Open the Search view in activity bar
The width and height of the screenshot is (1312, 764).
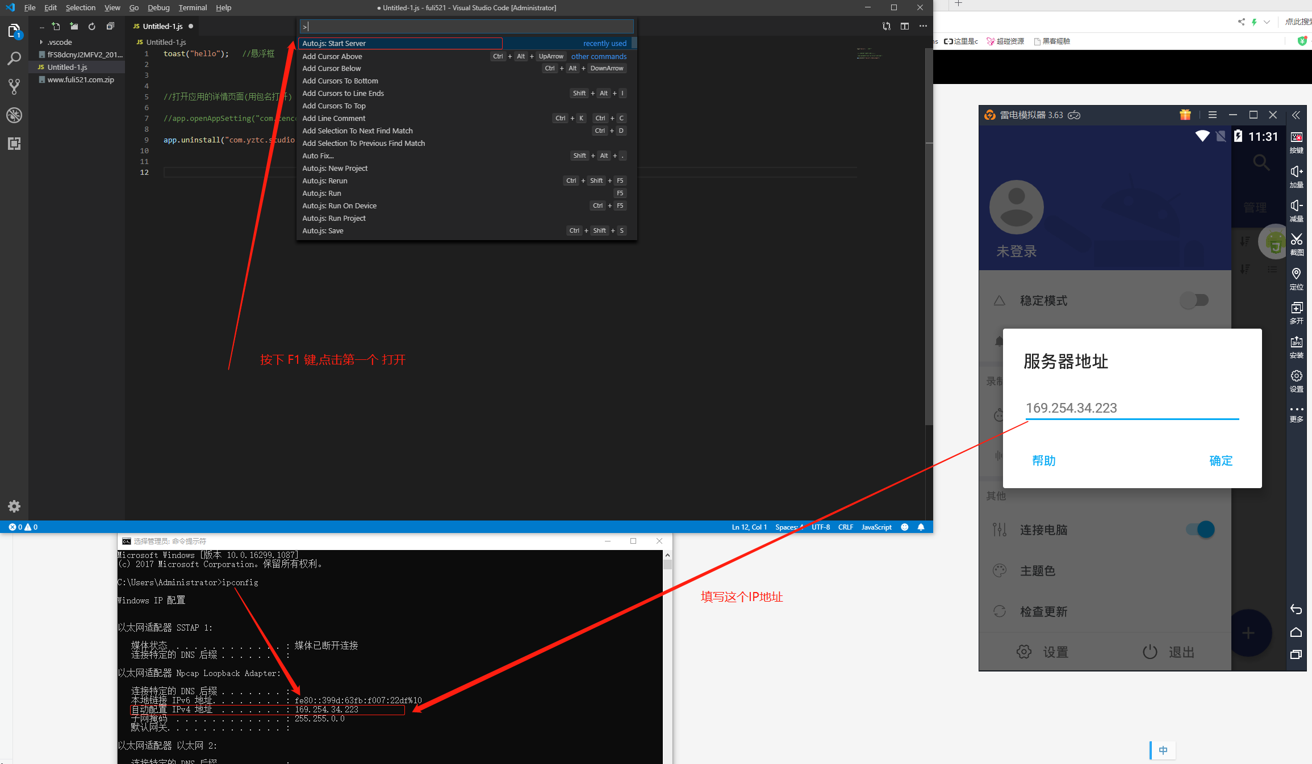click(x=14, y=58)
